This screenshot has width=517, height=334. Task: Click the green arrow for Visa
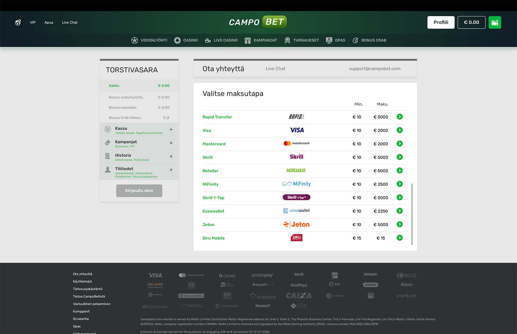(399, 130)
